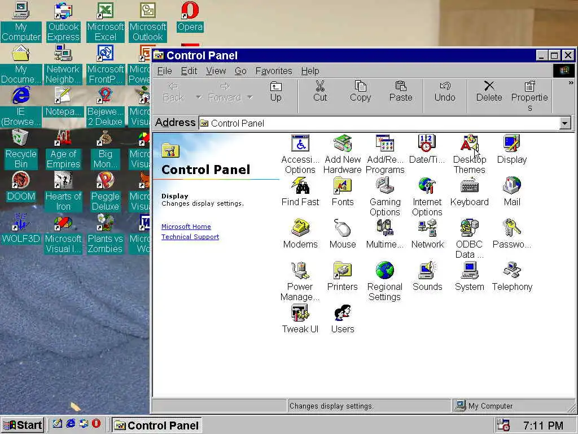Select the Age of Empires desktop shortcut
This screenshot has width=578, height=434.
pos(63,149)
